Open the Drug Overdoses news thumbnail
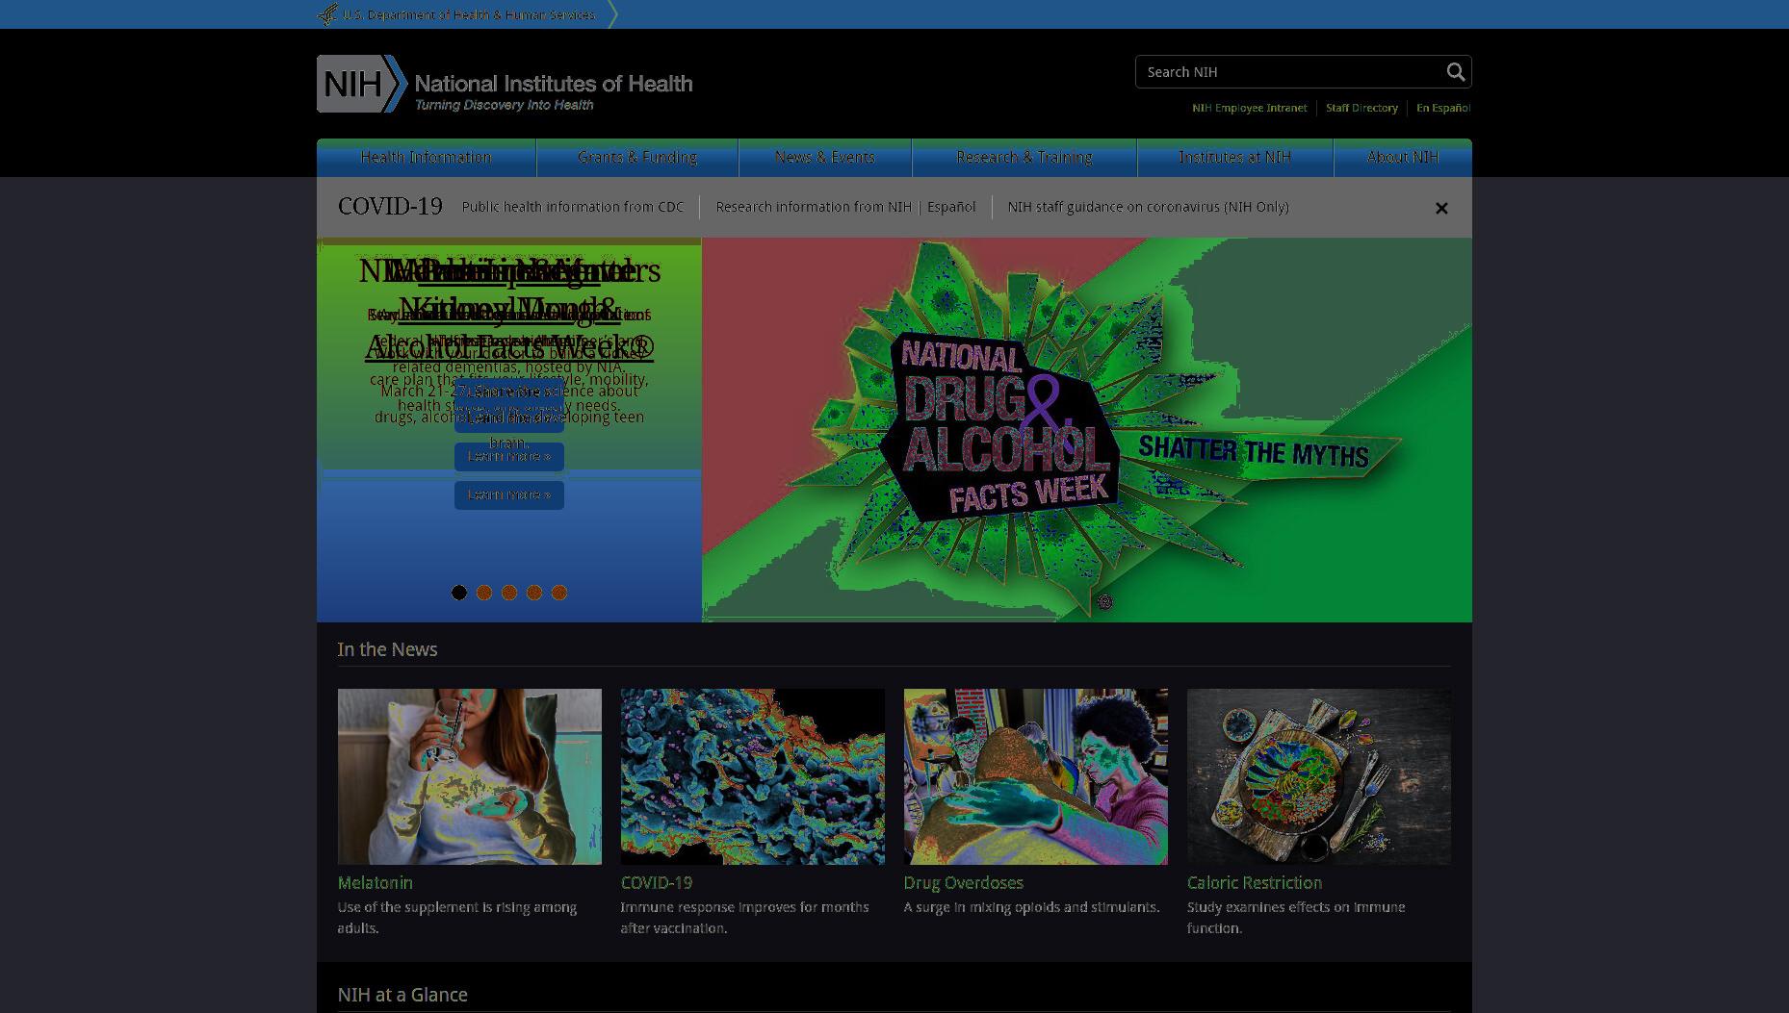 [1036, 776]
